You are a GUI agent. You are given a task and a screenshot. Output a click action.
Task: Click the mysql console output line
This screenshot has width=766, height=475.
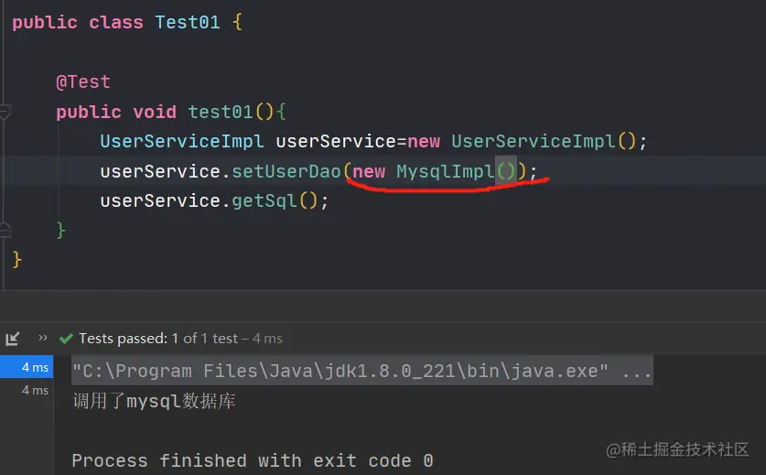point(153,401)
